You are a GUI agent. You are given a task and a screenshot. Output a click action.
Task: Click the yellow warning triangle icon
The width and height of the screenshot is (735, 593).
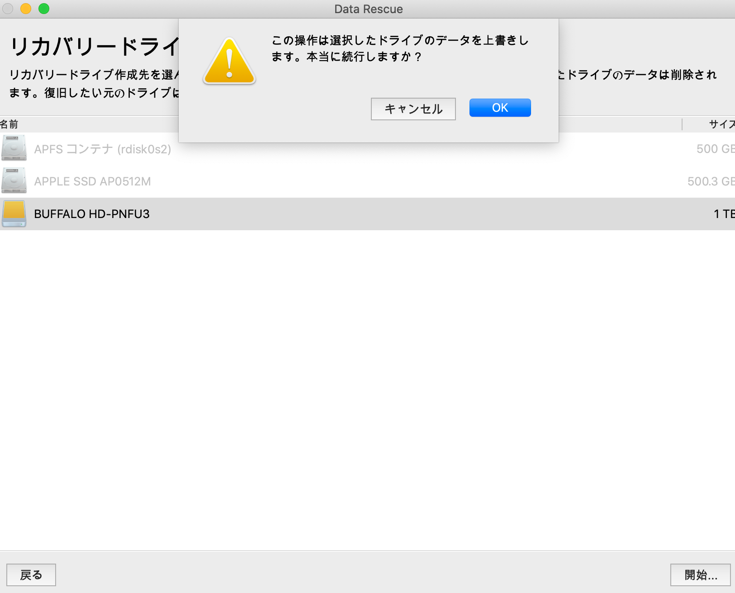click(229, 62)
